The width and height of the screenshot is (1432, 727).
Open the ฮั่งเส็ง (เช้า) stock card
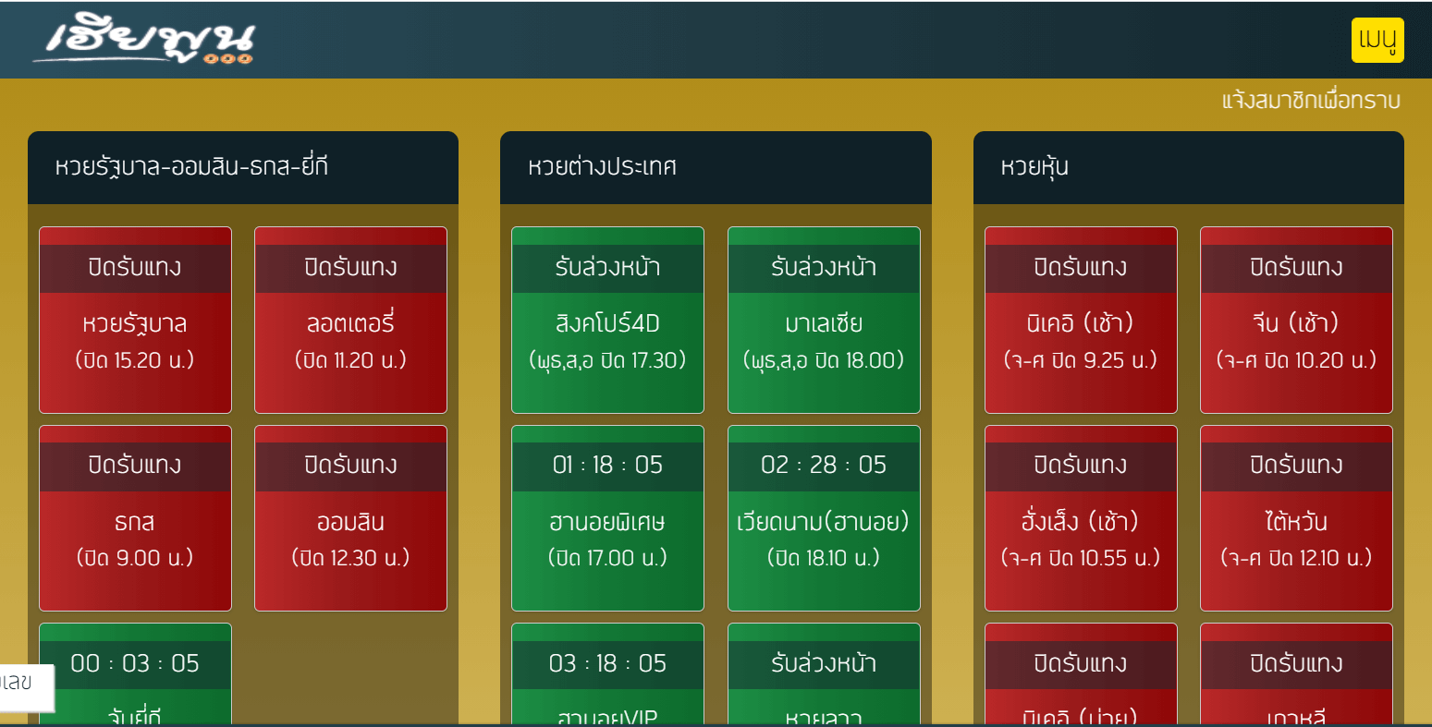(x=1081, y=518)
